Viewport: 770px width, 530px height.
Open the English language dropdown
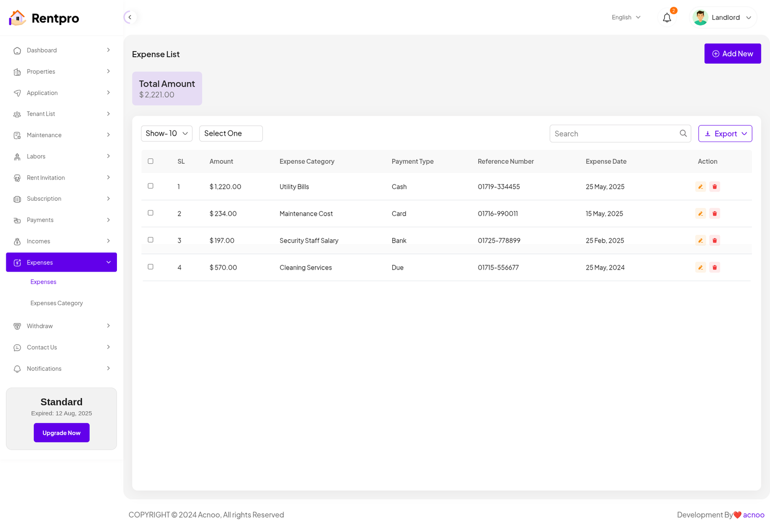click(x=626, y=17)
